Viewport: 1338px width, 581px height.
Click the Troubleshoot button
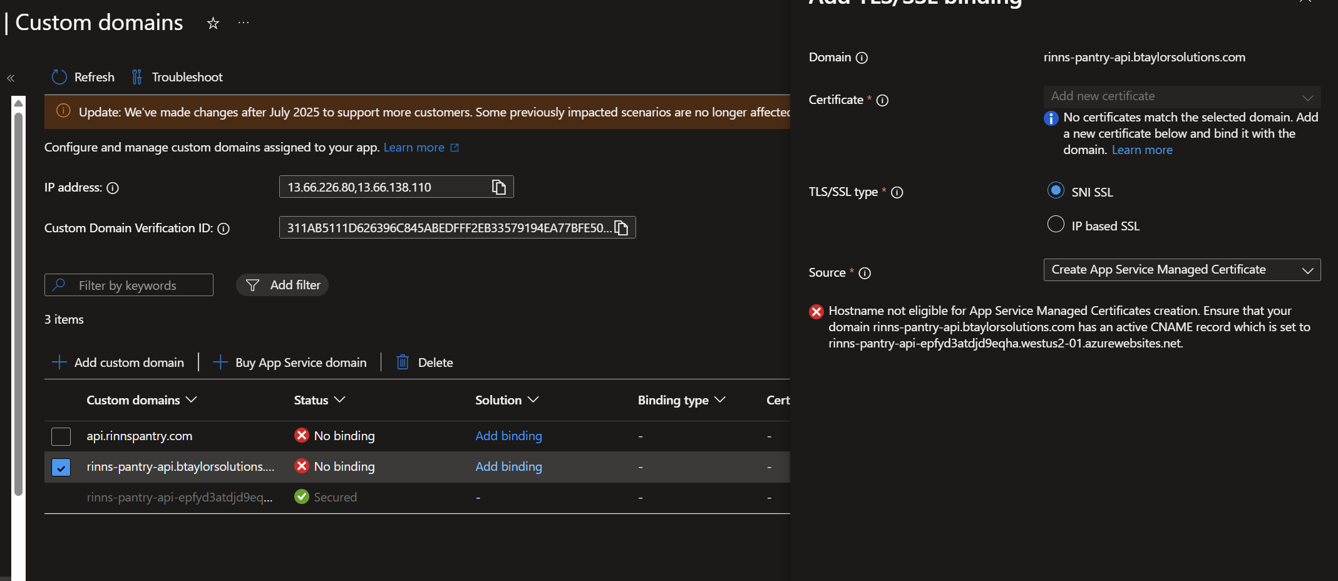coord(177,77)
